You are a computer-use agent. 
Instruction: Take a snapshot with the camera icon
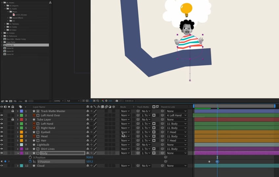click(x=117, y=101)
